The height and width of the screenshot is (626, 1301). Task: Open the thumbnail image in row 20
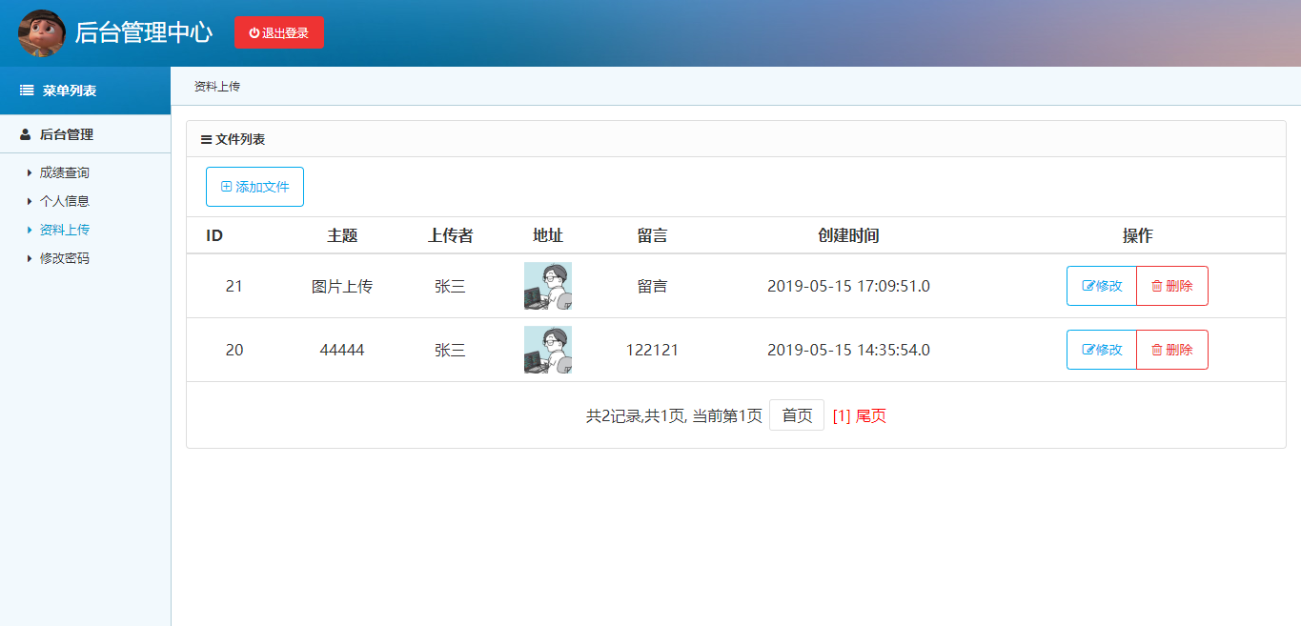coord(548,350)
